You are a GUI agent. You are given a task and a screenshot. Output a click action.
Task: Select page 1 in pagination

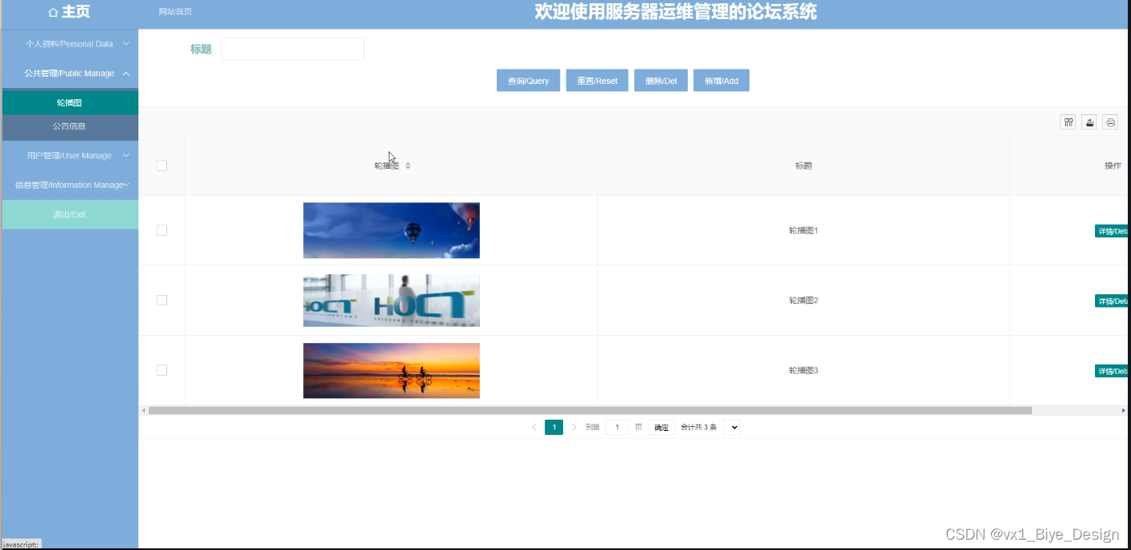[554, 428]
